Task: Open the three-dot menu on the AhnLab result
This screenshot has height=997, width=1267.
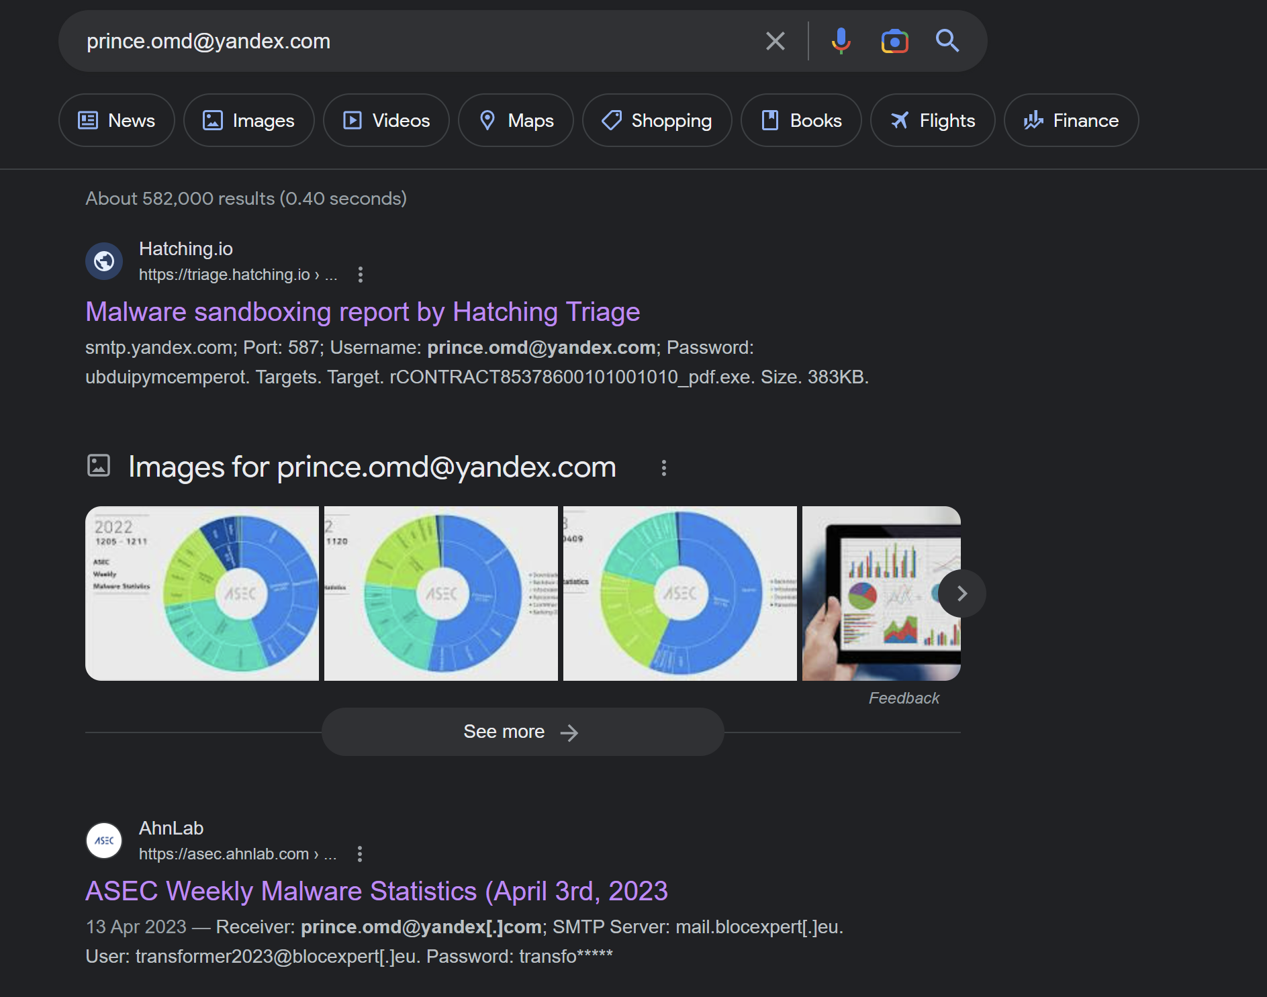Action: 360,853
